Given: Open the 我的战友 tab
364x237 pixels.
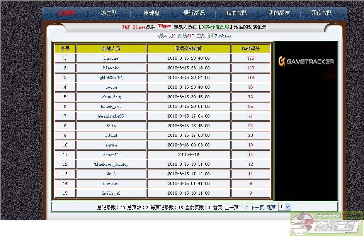Looking at the screenshot, I should coord(279,13).
